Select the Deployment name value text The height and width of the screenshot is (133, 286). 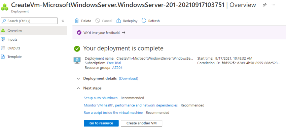pos(154,58)
